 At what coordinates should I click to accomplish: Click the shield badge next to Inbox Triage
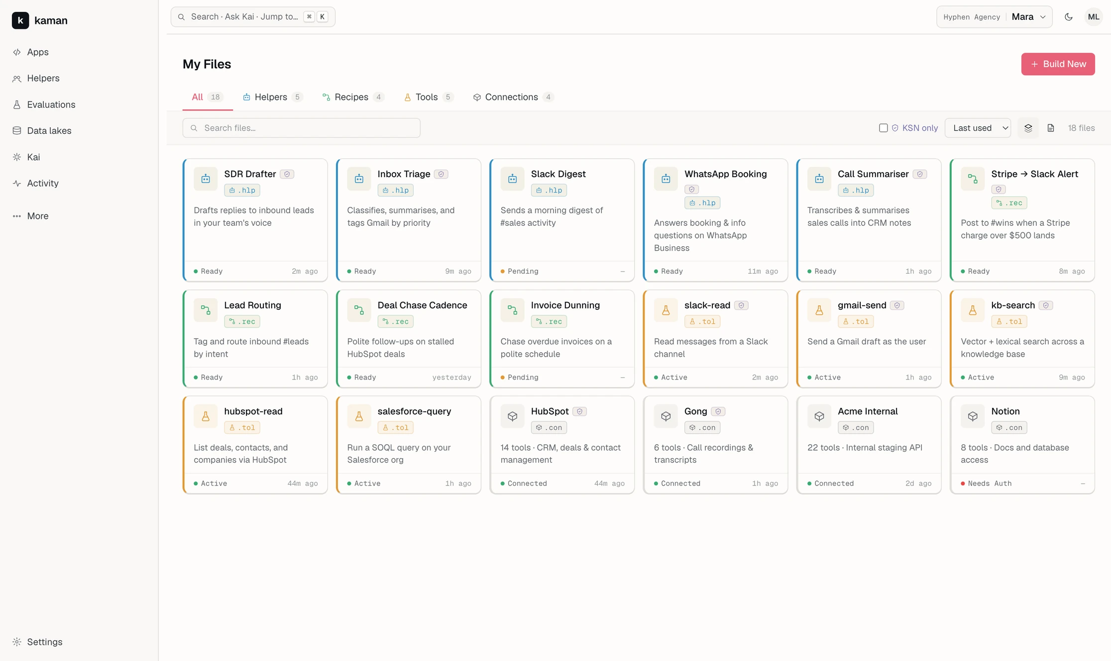[x=441, y=174]
